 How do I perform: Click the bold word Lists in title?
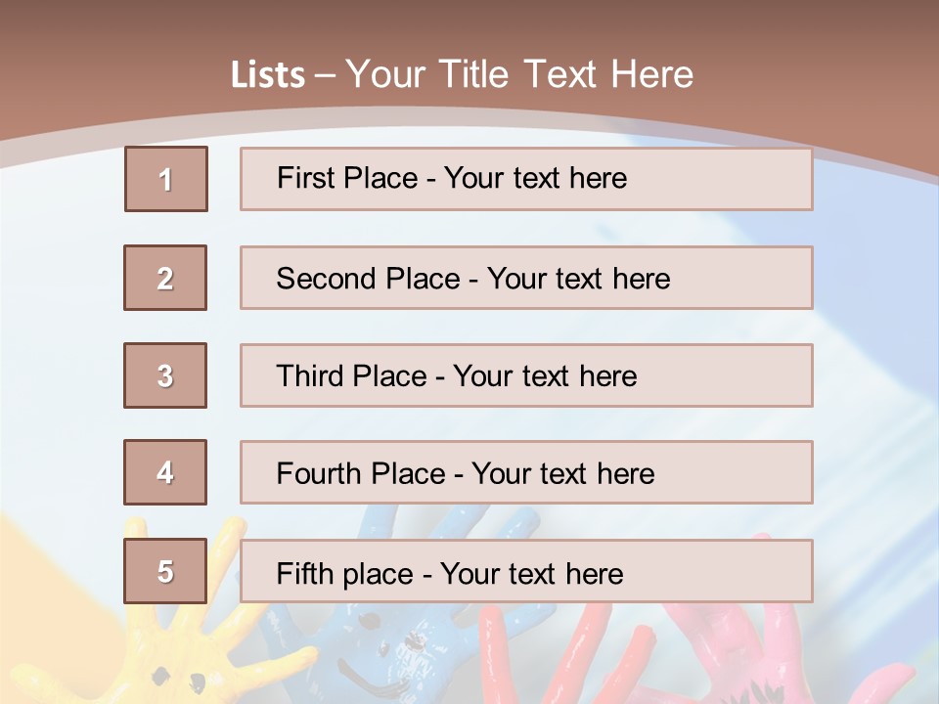point(268,75)
